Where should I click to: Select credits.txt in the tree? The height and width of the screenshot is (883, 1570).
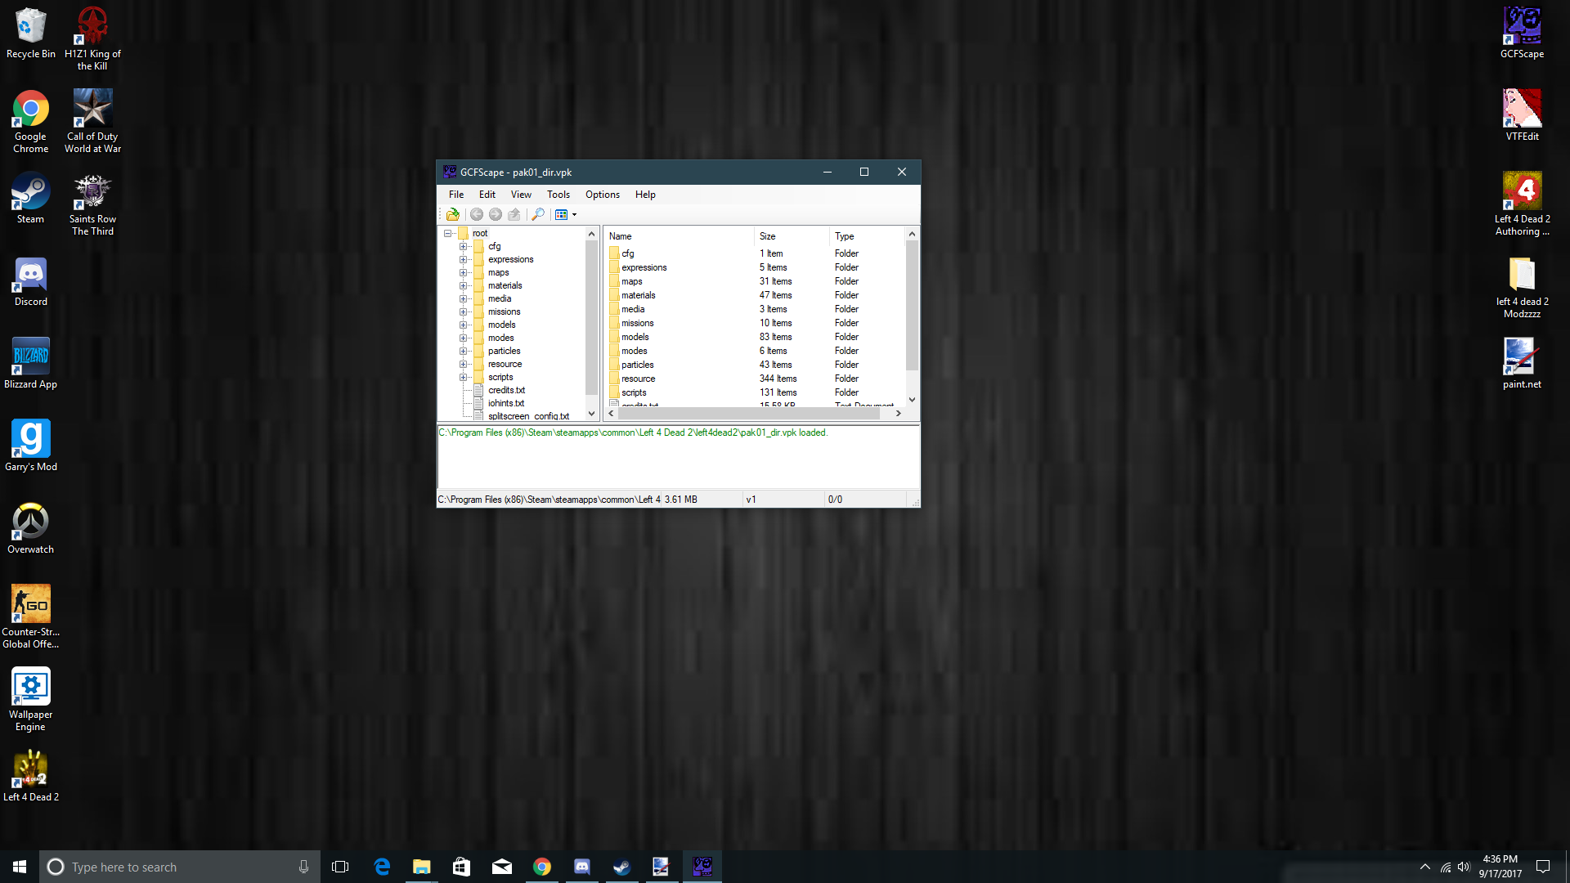[506, 390]
